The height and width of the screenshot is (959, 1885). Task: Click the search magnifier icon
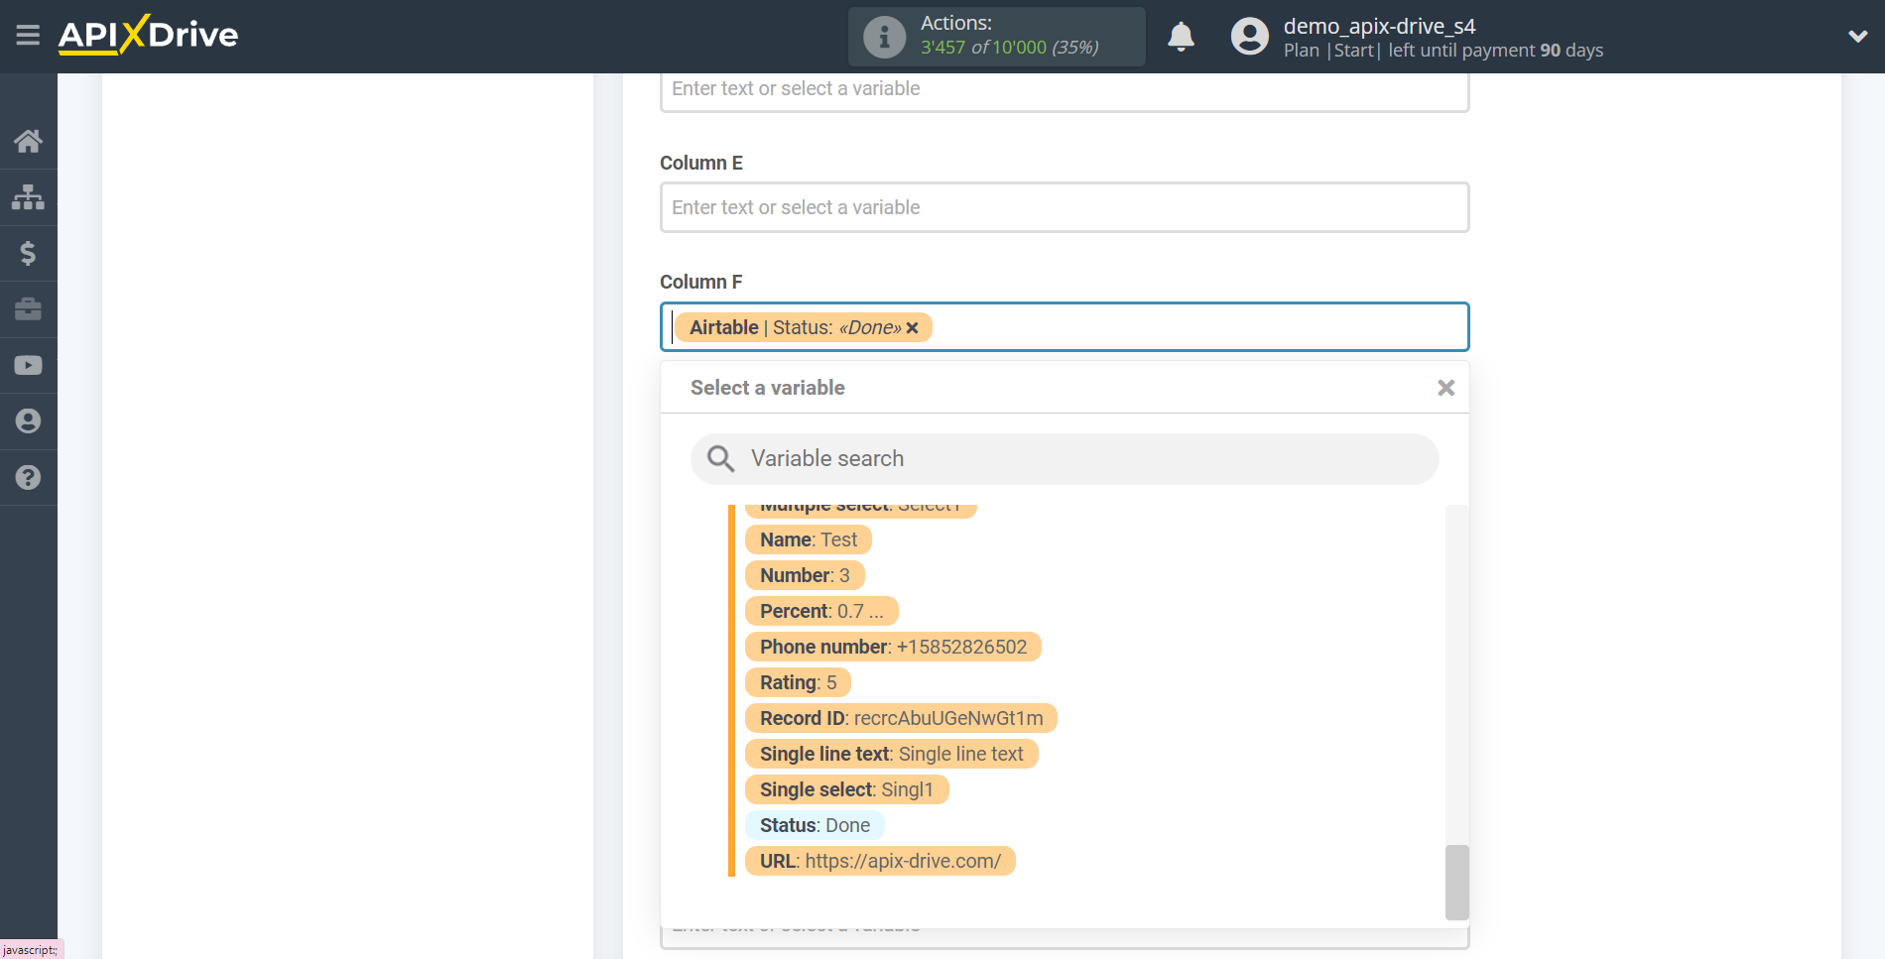tap(720, 458)
